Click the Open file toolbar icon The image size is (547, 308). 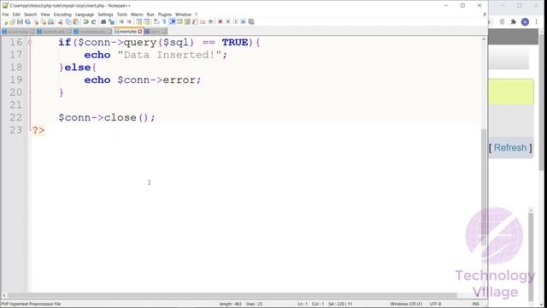pos(13,21)
